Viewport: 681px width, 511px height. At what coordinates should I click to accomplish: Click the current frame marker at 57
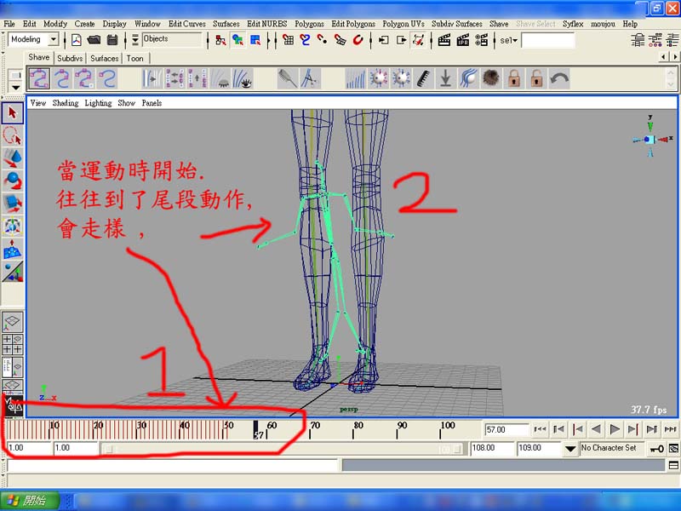(x=256, y=430)
